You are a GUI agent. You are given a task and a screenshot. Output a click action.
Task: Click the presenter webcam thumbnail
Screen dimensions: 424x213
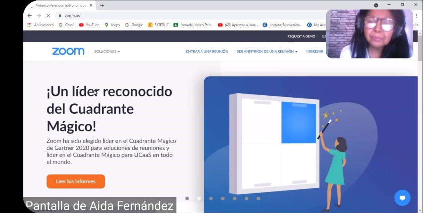coord(370,34)
